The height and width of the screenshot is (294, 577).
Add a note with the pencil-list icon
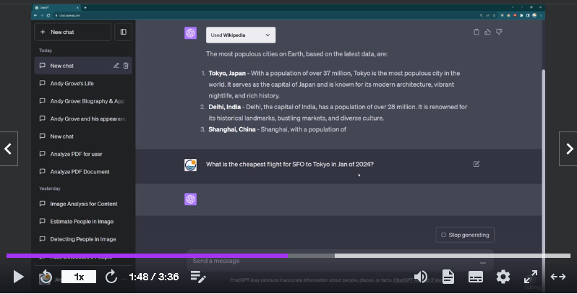tap(198, 277)
